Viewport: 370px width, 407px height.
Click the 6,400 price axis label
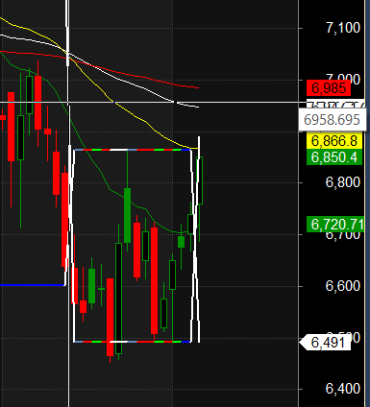coord(343,389)
